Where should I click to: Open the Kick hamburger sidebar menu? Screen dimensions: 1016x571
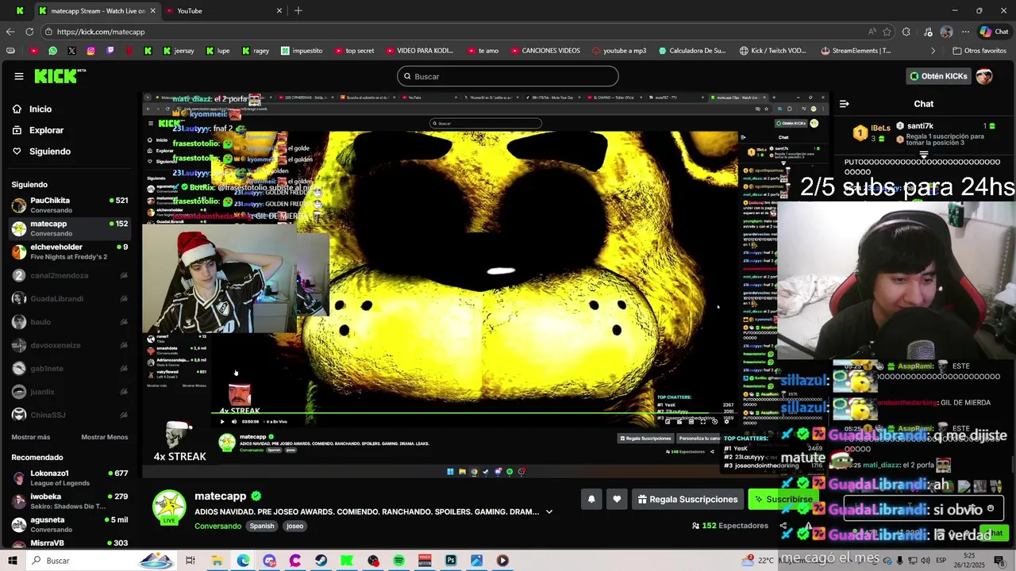click(x=19, y=76)
